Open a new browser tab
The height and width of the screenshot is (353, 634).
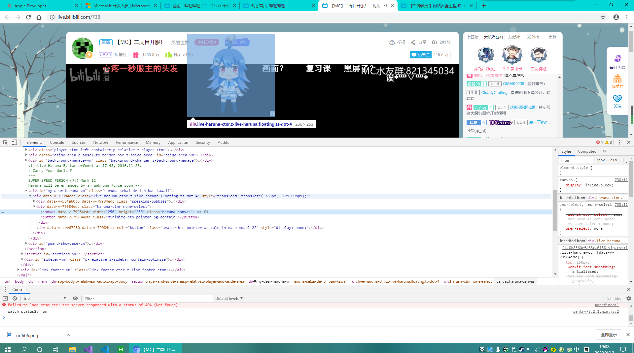coord(484,6)
